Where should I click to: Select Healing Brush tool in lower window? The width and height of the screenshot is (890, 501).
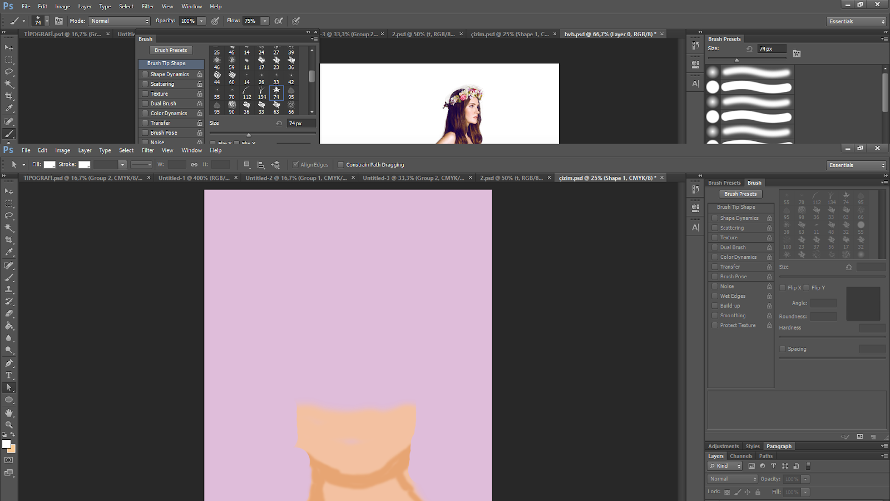tap(9, 266)
